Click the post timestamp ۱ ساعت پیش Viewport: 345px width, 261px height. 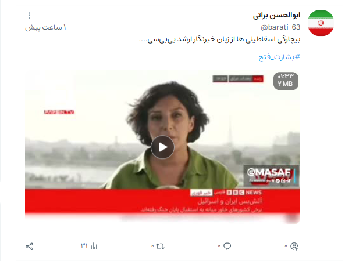(45, 28)
